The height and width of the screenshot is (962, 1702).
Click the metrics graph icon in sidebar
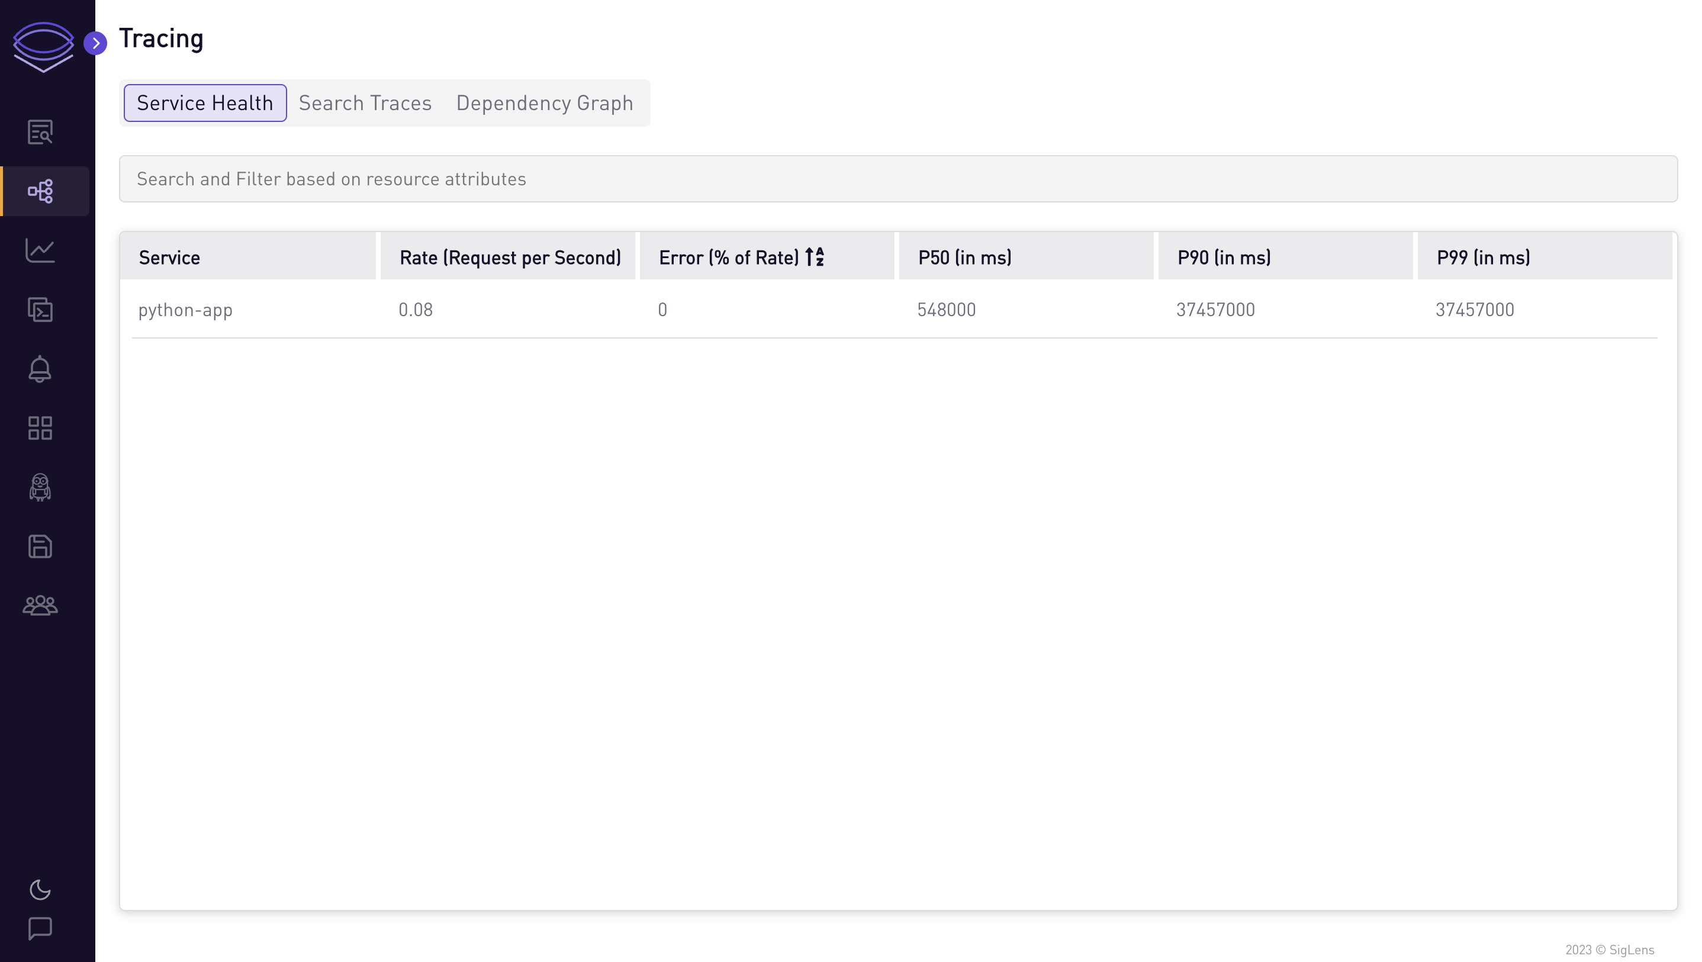40,249
